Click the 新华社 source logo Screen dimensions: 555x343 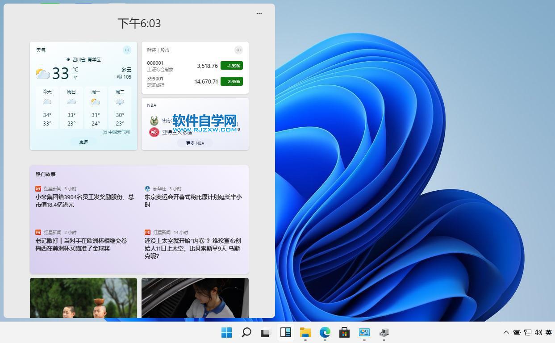coord(147,188)
